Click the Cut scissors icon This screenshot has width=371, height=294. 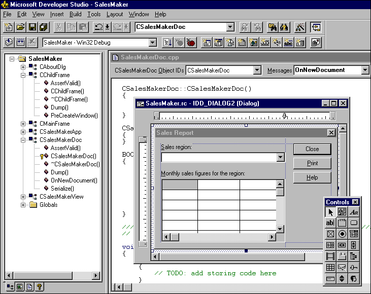[59, 27]
